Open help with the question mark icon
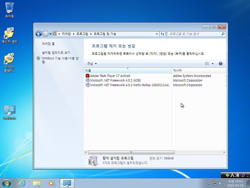This screenshot has height=188, width=250. [x=220, y=64]
